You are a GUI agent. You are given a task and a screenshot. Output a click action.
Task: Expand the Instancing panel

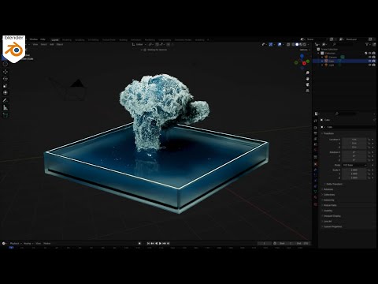tap(328, 200)
